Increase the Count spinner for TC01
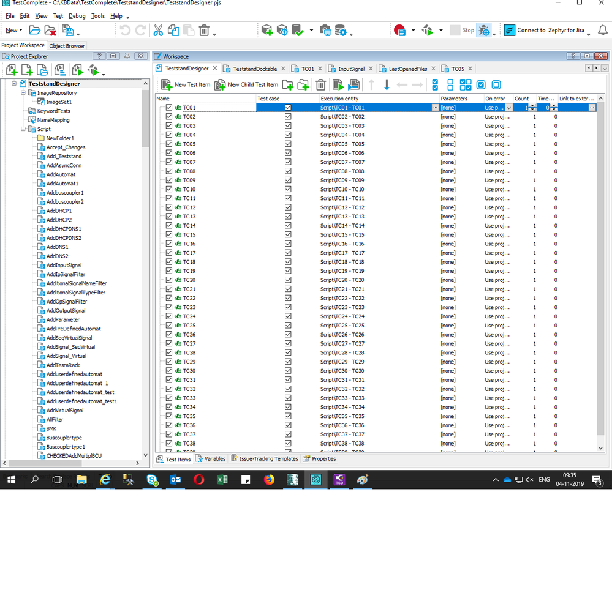 click(532, 106)
